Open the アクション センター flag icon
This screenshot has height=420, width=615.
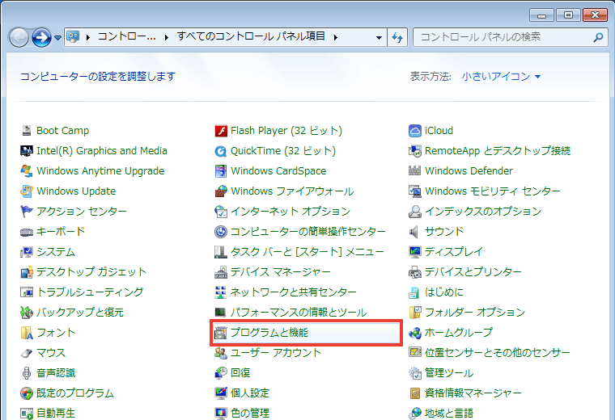[26, 212]
